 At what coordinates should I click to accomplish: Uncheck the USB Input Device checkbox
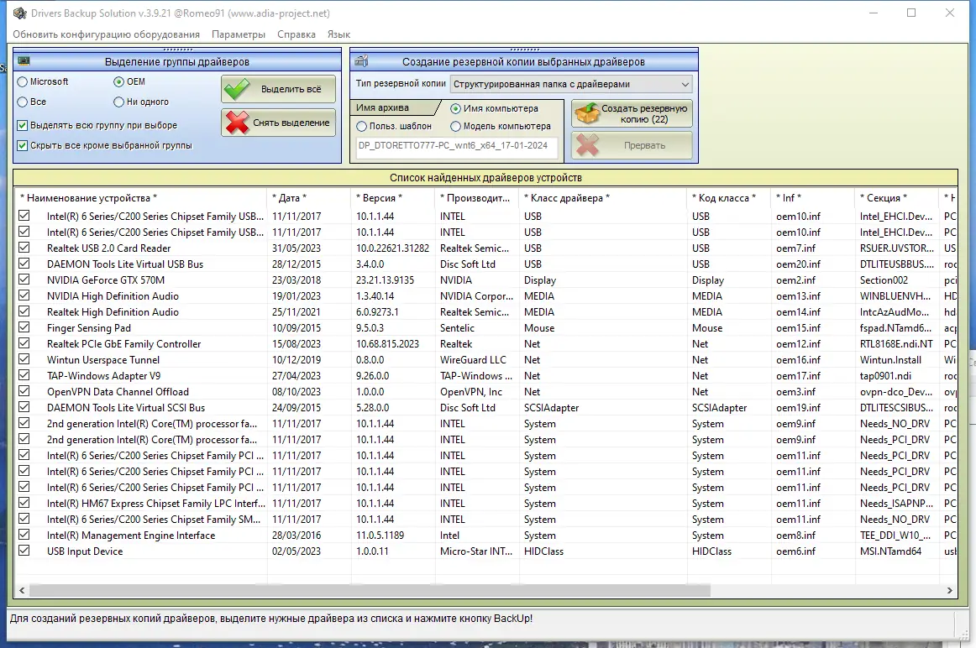point(24,551)
